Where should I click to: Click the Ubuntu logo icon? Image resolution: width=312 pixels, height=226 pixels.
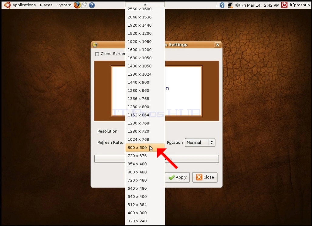click(x=7, y=5)
